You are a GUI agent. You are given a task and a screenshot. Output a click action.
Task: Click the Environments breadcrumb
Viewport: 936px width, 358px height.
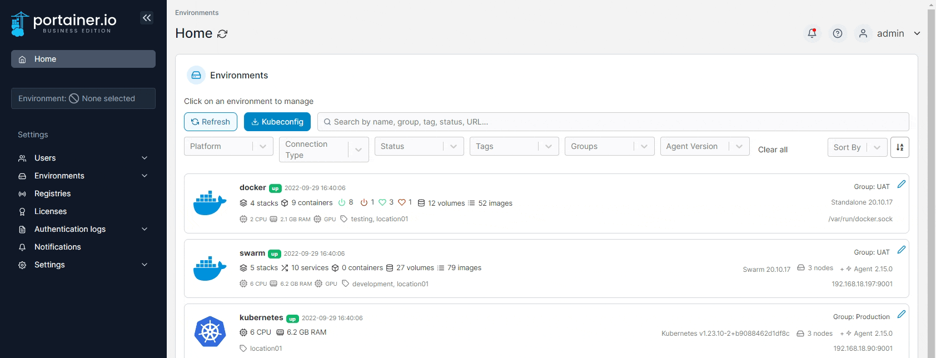[197, 12]
